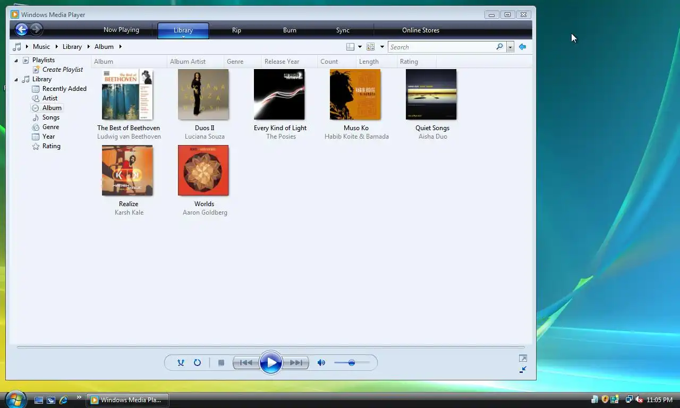Screen dimensions: 680x408
Task: Click the seek bar above playback controls
Action: [271, 347]
